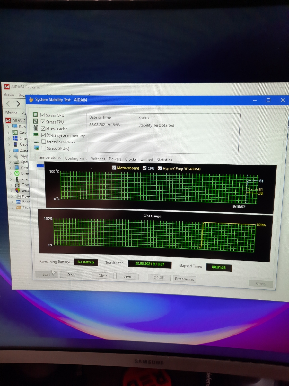The height and width of the screenshot is (386, 289).
Task: Open the Statistics tab
Action: click(x=164, y=160)
